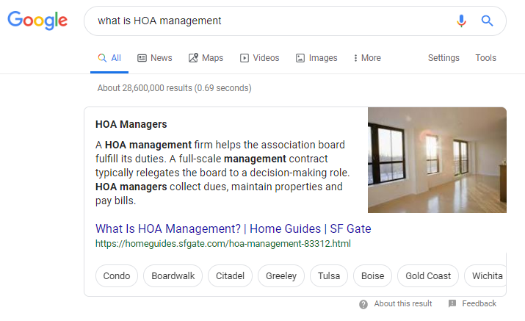525x321 pixels.
Task: Switch to the News tab
Action: pos(155,58)
